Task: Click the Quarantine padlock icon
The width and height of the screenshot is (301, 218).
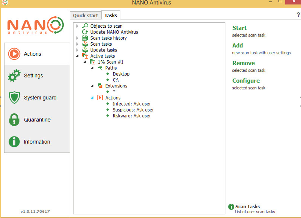Action: (14, 120)
